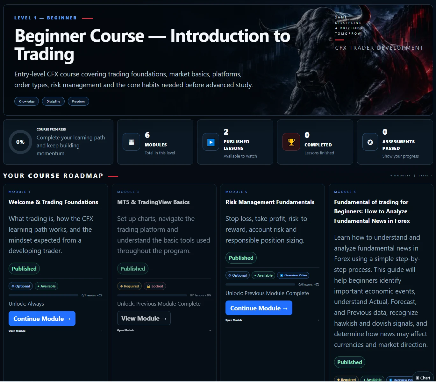Click Overview Video badge in Risk Management card
The width and height of the screenshot is (436, 382).
pyautogui.click(x=293, y=275)
